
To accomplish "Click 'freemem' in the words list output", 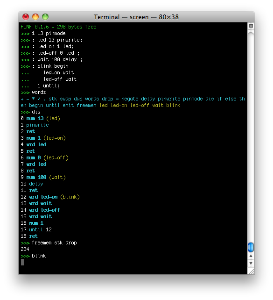I will [86, 106].
